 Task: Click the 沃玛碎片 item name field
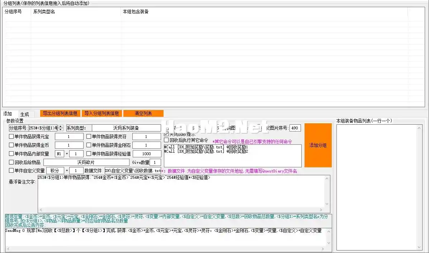pos(86,162)
